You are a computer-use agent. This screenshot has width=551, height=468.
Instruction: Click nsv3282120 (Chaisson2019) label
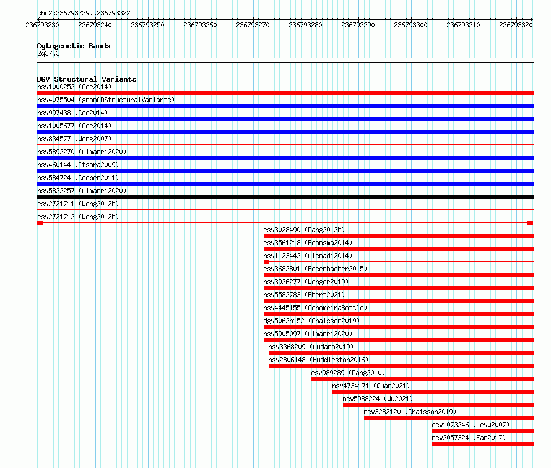point(410,412)
